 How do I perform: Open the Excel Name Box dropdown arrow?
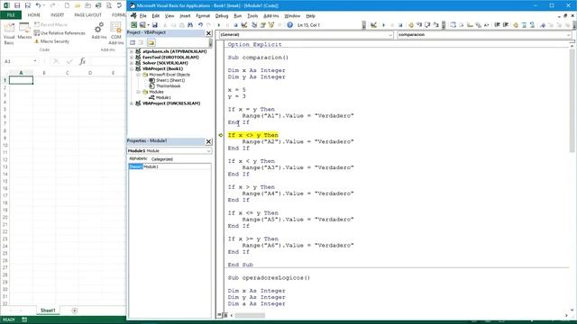click(35, 61)
